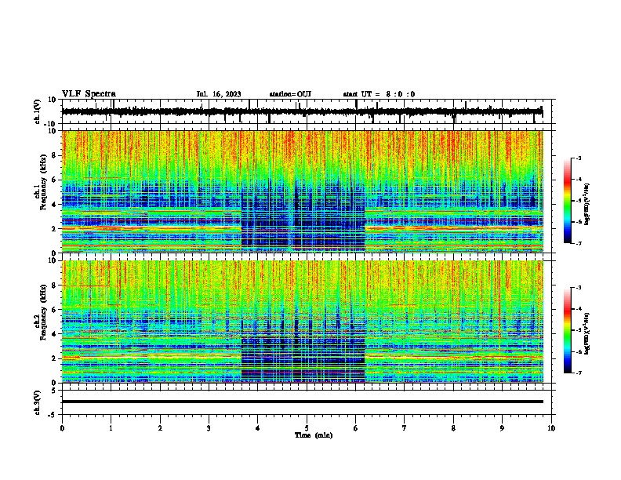The height and width of the screenshot is (480, 621).
Task: Click the '-7' tick on the ch.1 color bar
Action: point(579,243)
